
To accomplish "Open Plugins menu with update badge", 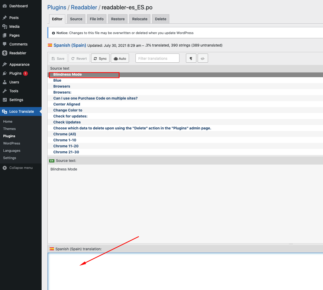I will point(16,73).
